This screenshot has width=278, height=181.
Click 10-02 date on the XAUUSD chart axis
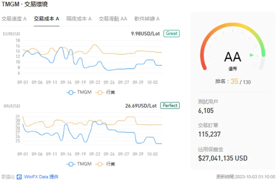[x=152, y=154]
